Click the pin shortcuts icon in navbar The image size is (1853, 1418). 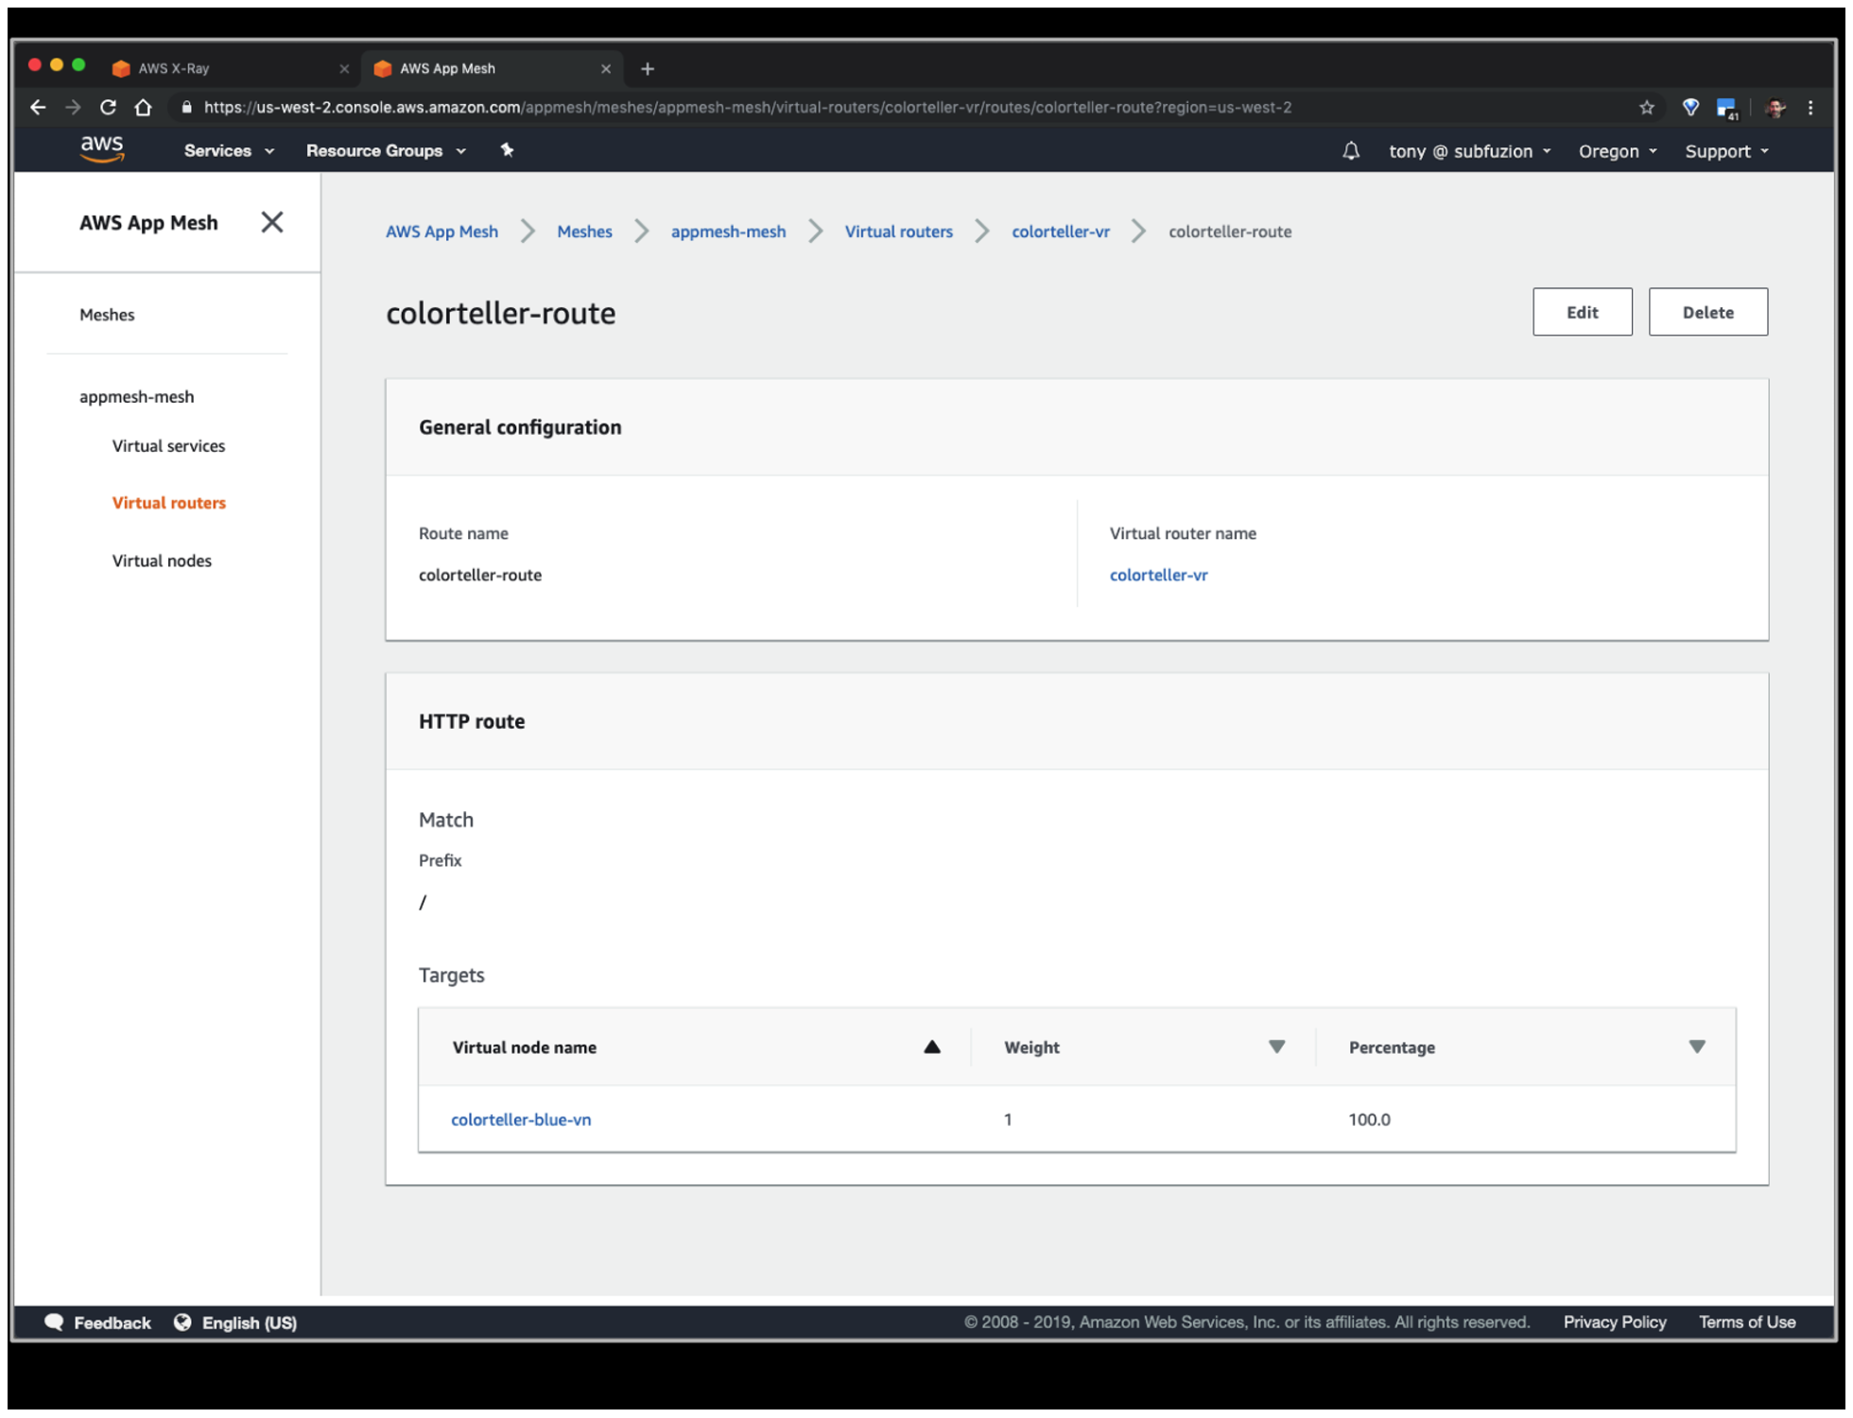tap(507, 150)
